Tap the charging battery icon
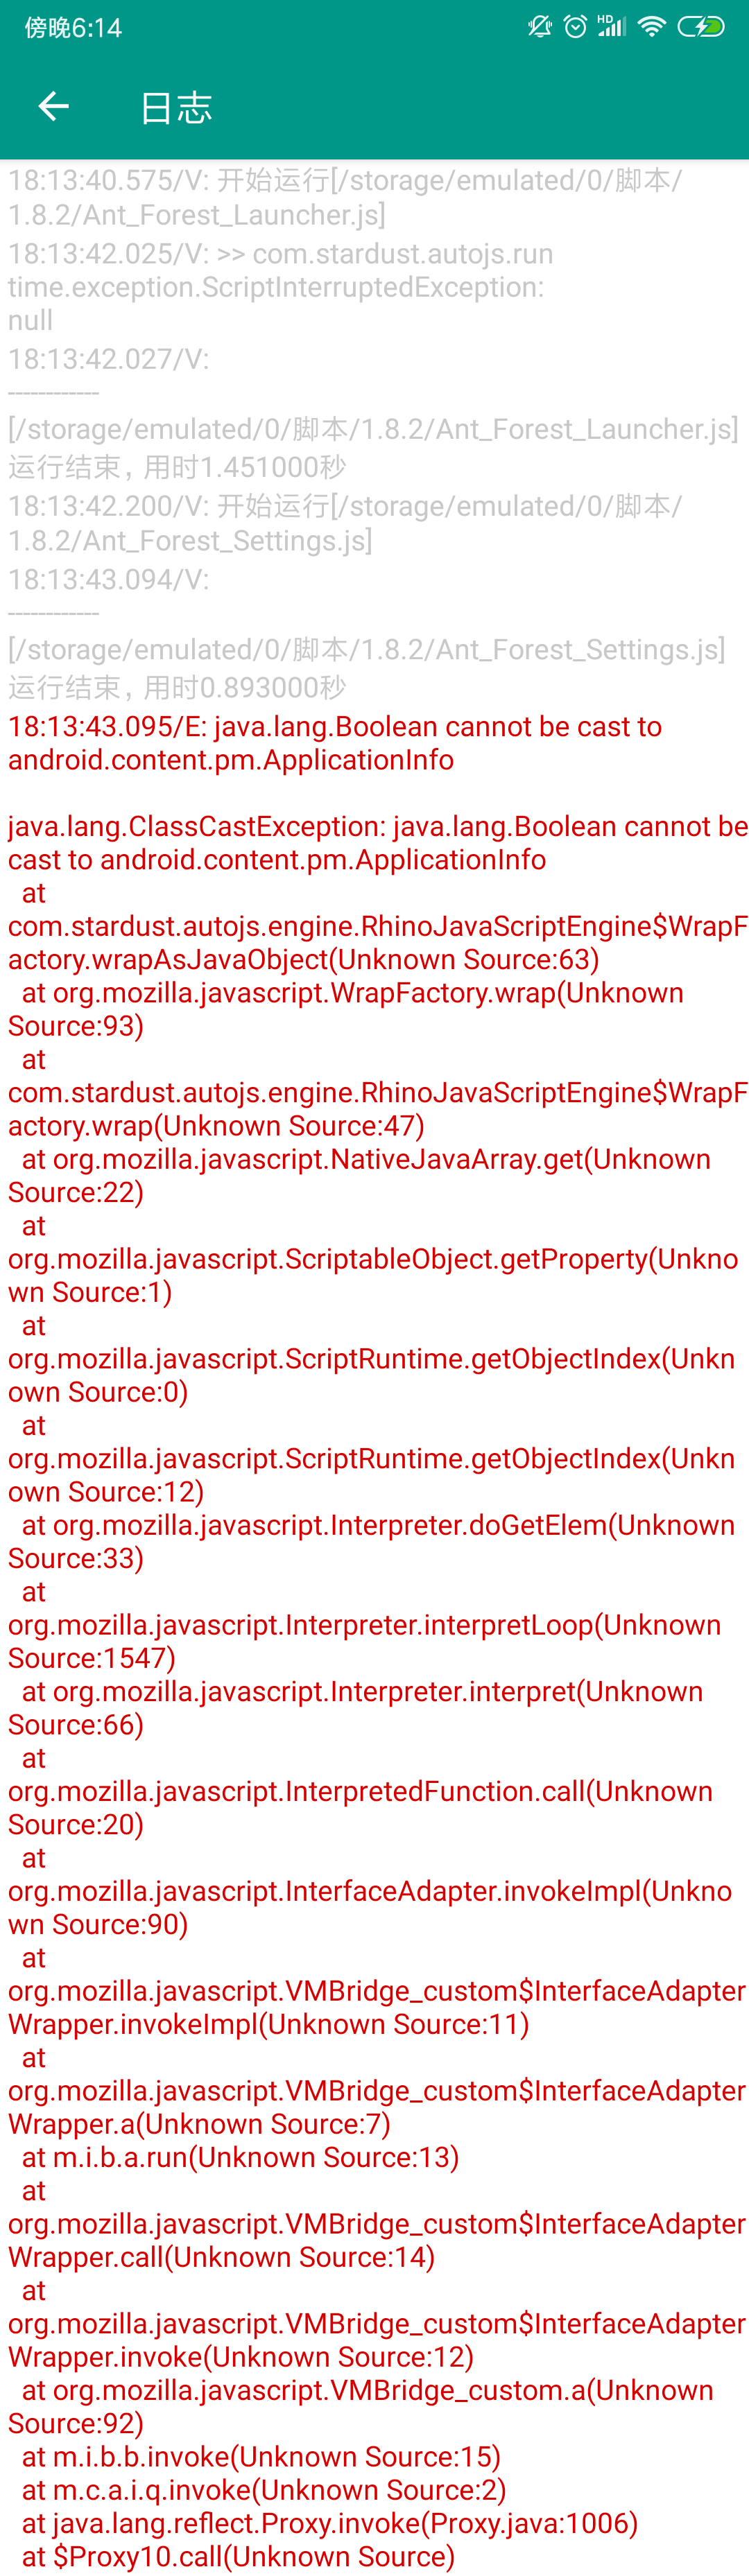The image size is (749, 2576). pyautogui.click(x=703, y=28)
